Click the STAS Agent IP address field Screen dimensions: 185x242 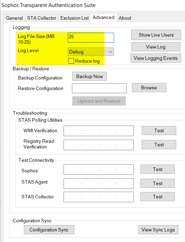pyautogui.click(x=99, y=184)
